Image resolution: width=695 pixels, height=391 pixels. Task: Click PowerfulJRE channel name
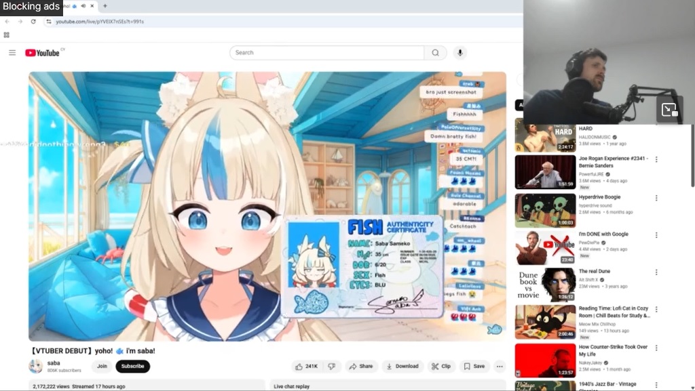coord(592,174)
